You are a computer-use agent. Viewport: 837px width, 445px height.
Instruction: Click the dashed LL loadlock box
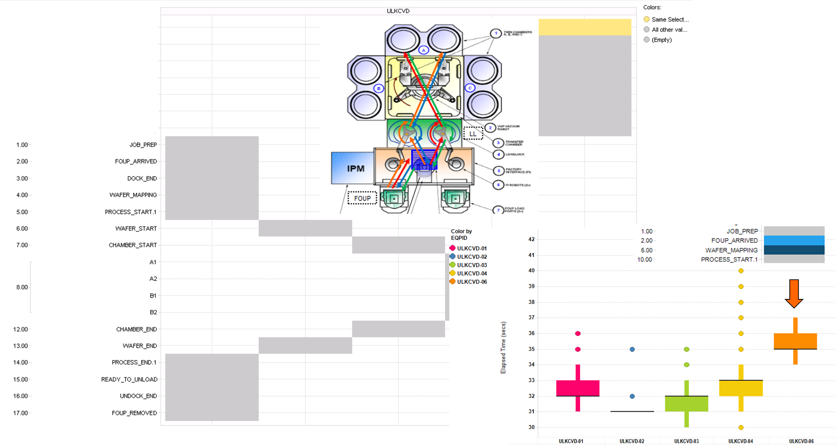[x=473, y=133]
